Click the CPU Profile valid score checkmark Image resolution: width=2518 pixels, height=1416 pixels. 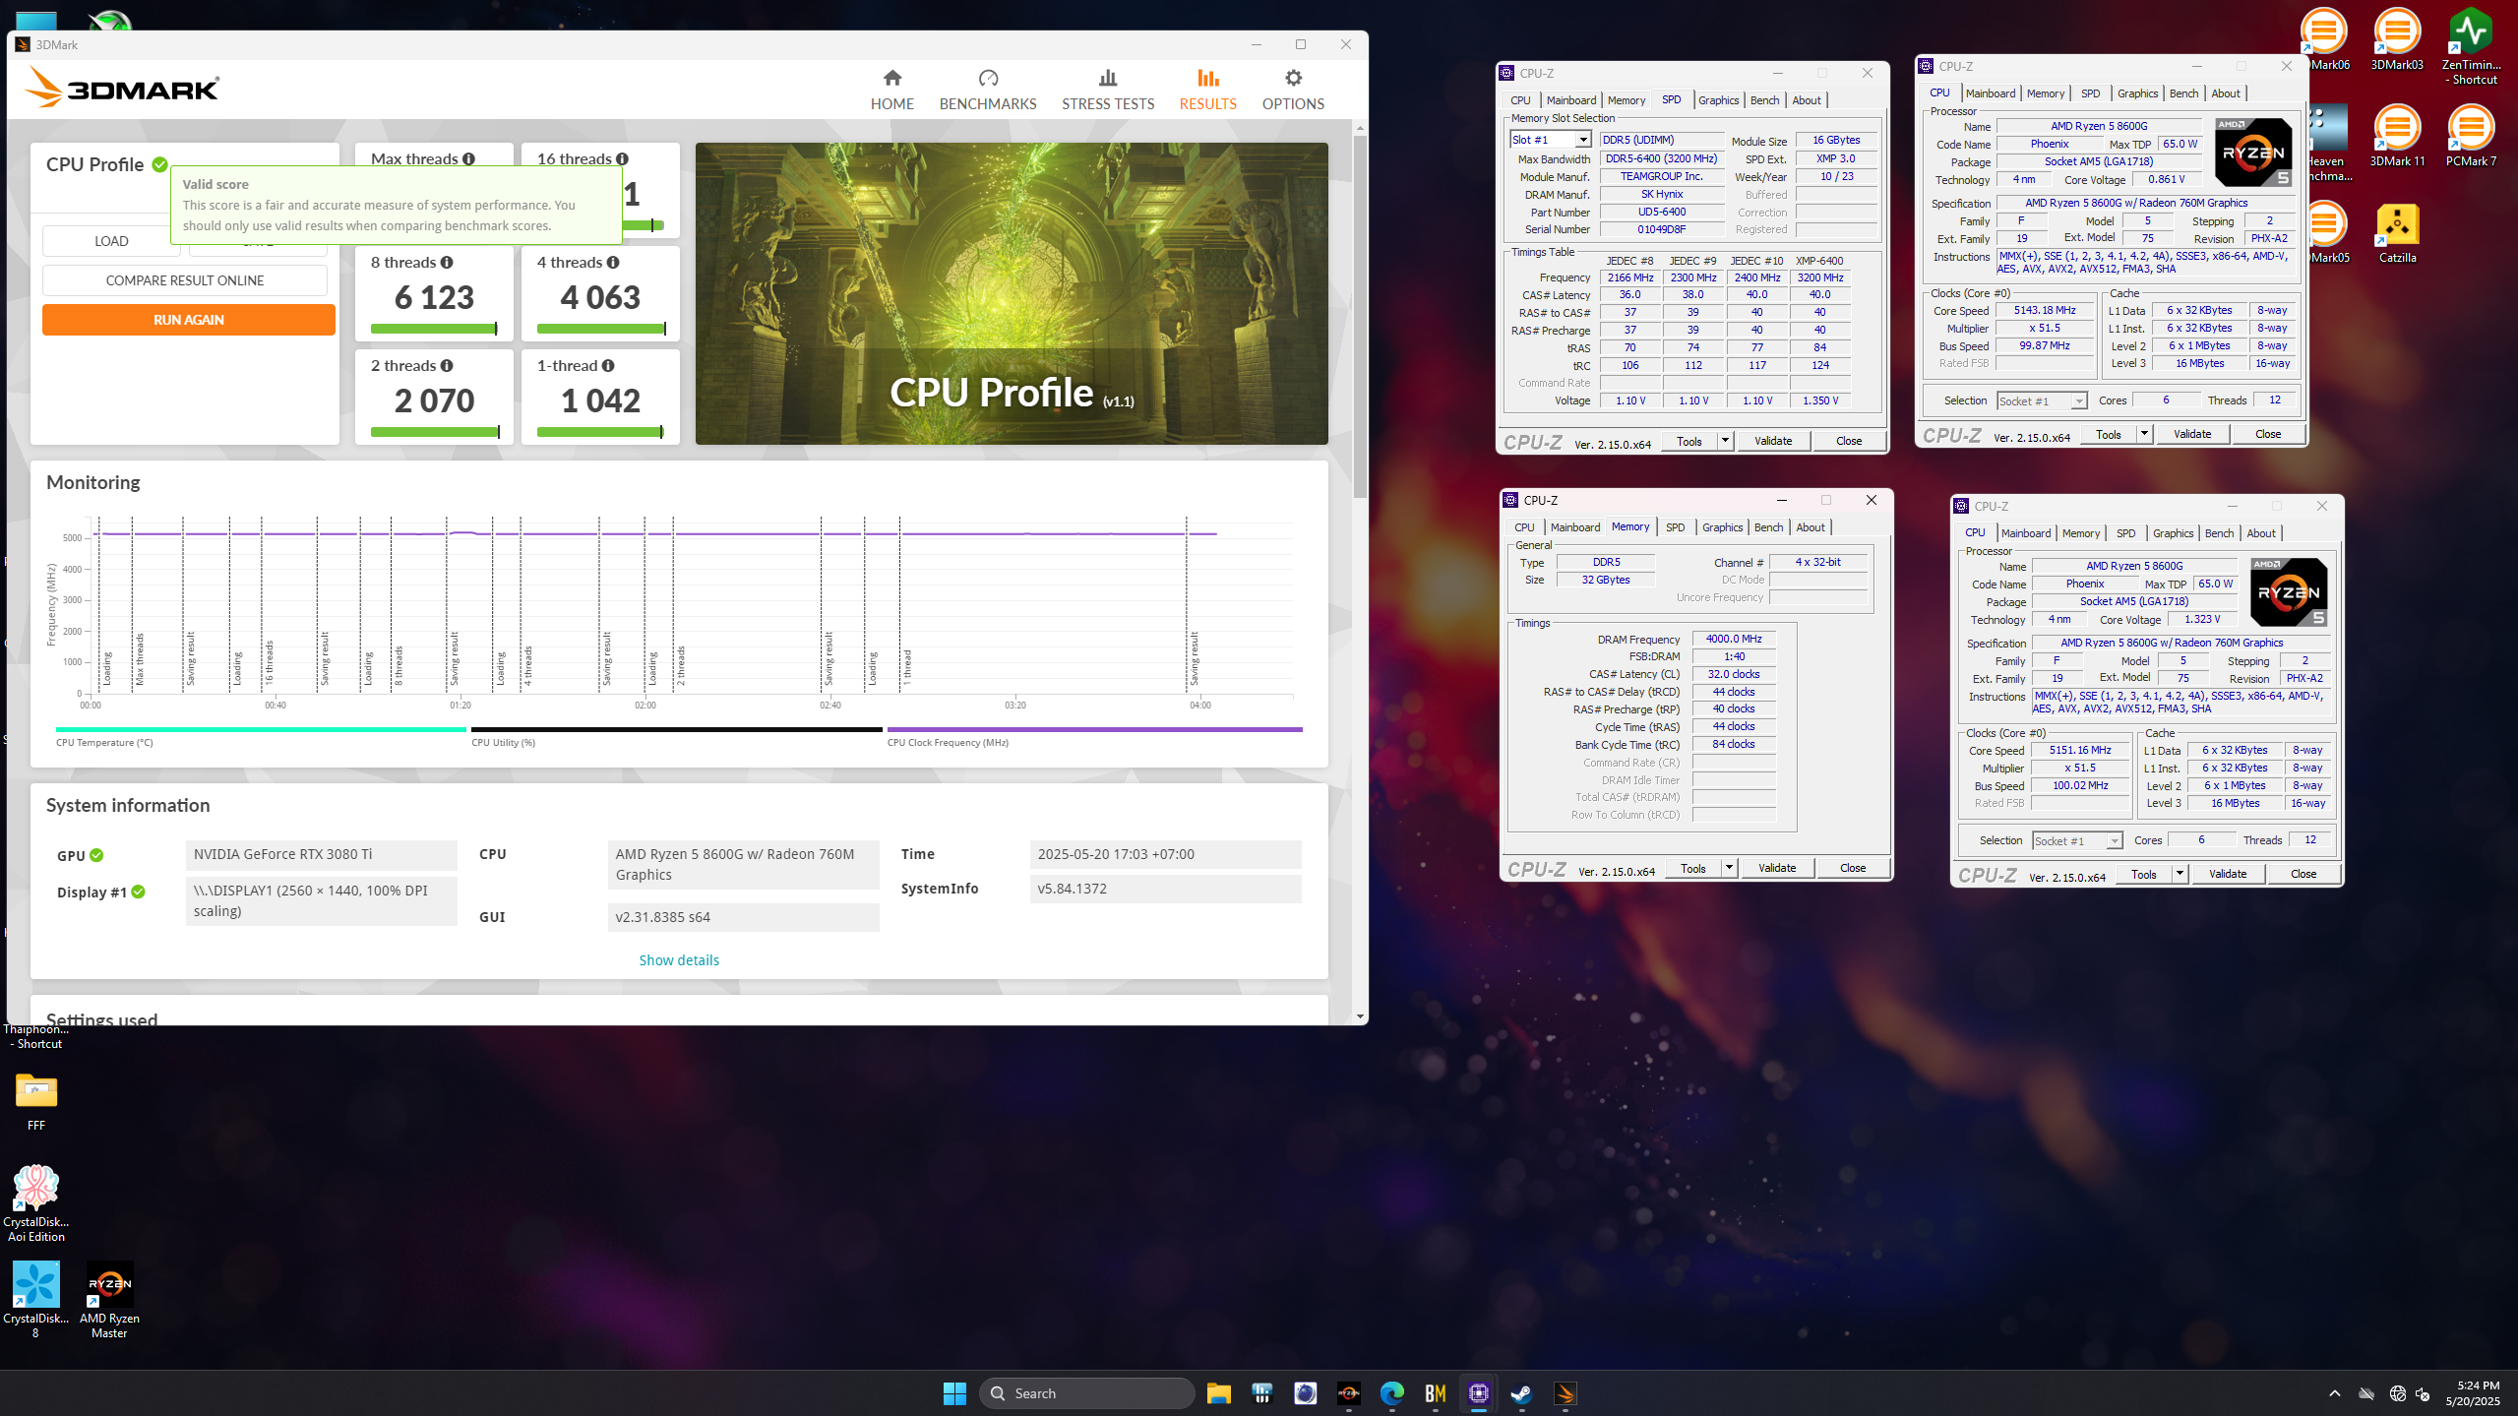pyautogui.click(x=159, y=164)
